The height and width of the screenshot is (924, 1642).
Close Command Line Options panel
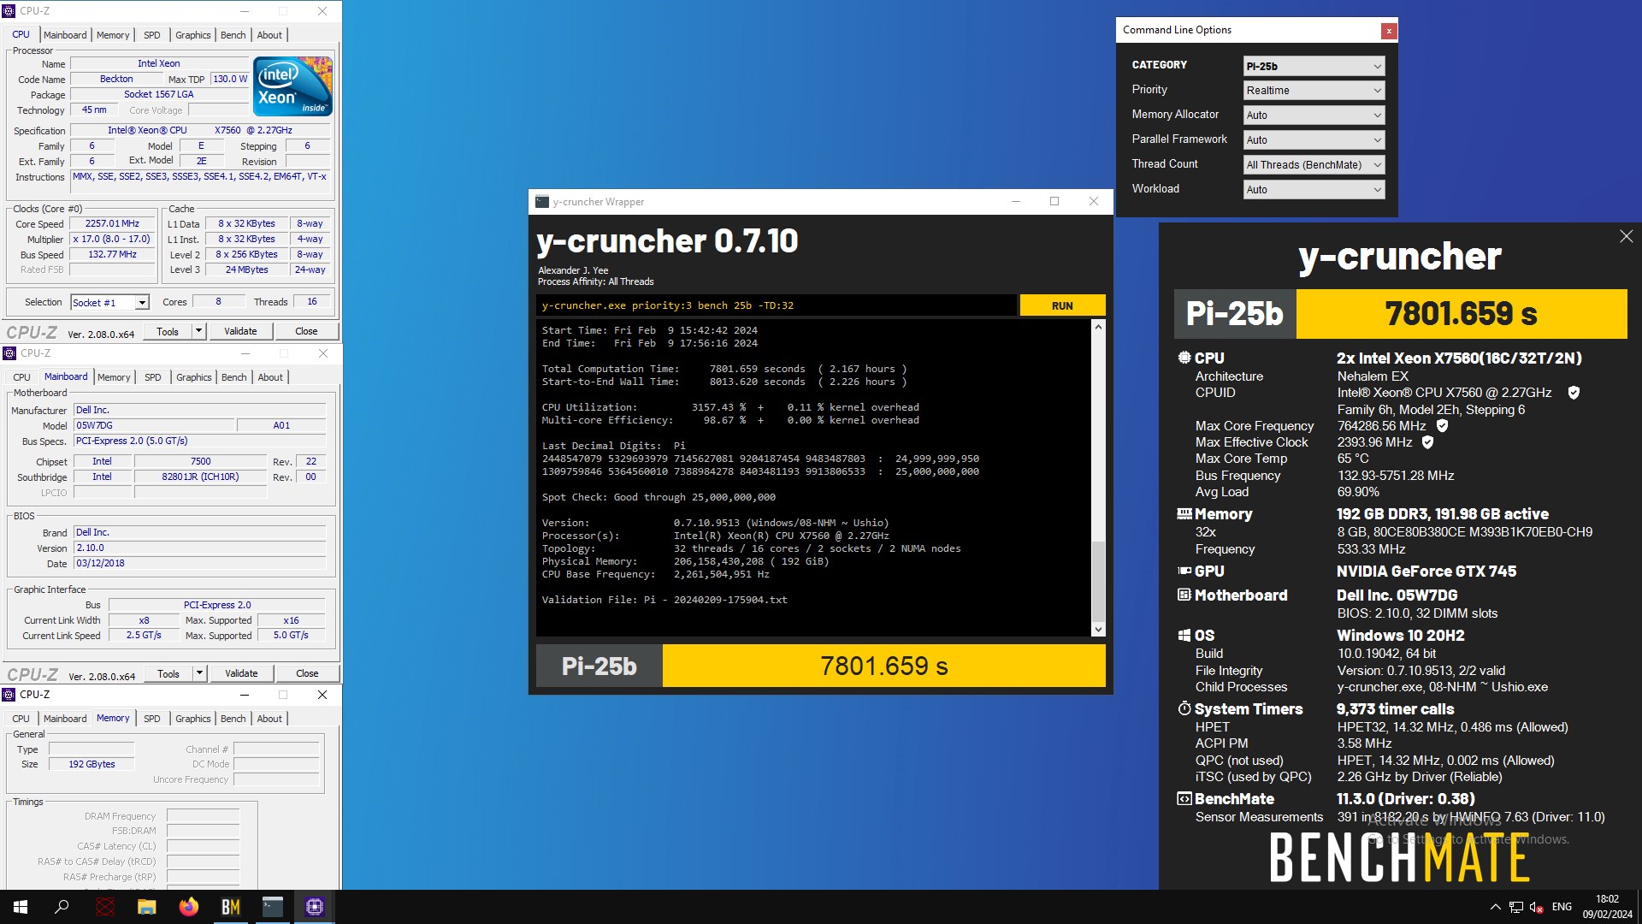[x=1389, y=31]
